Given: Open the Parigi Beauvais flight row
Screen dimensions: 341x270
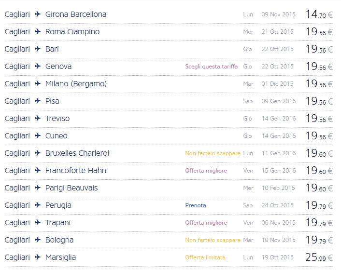Looking at the screenshot, I should tap(71, 188).
